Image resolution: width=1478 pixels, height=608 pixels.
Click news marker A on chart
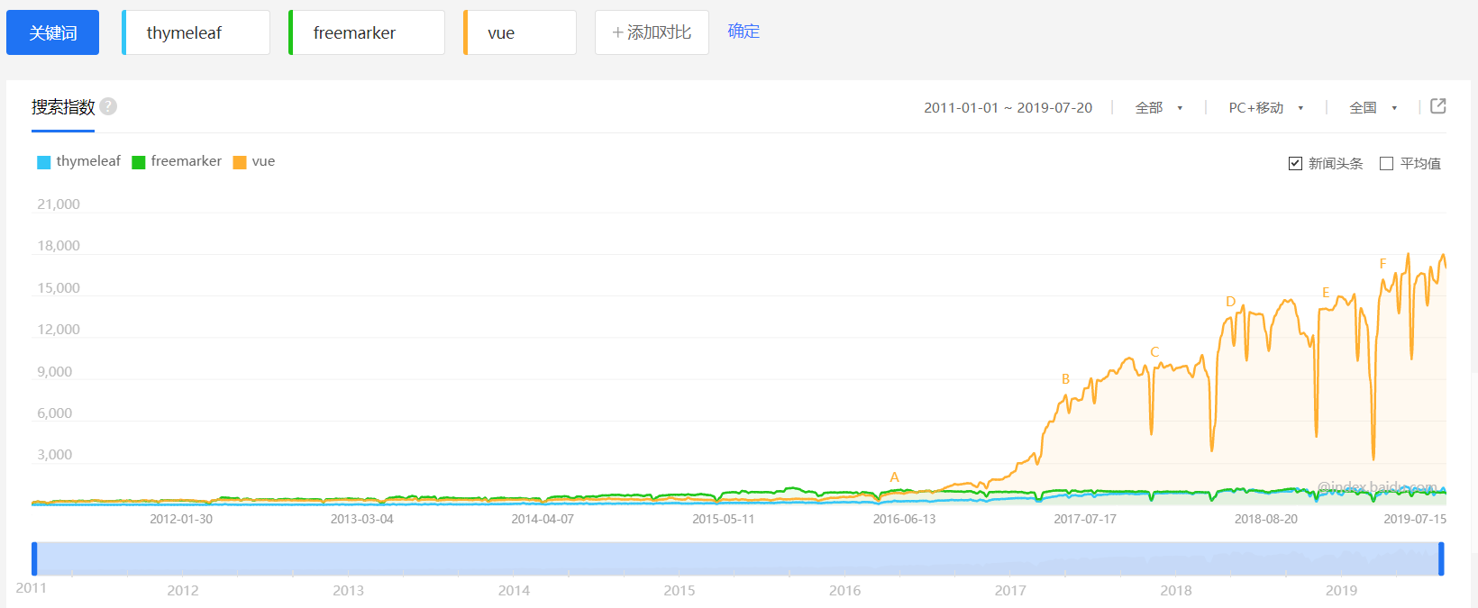tap(894, 477)
